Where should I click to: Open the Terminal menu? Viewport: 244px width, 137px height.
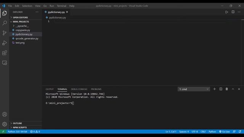point(61,6)
